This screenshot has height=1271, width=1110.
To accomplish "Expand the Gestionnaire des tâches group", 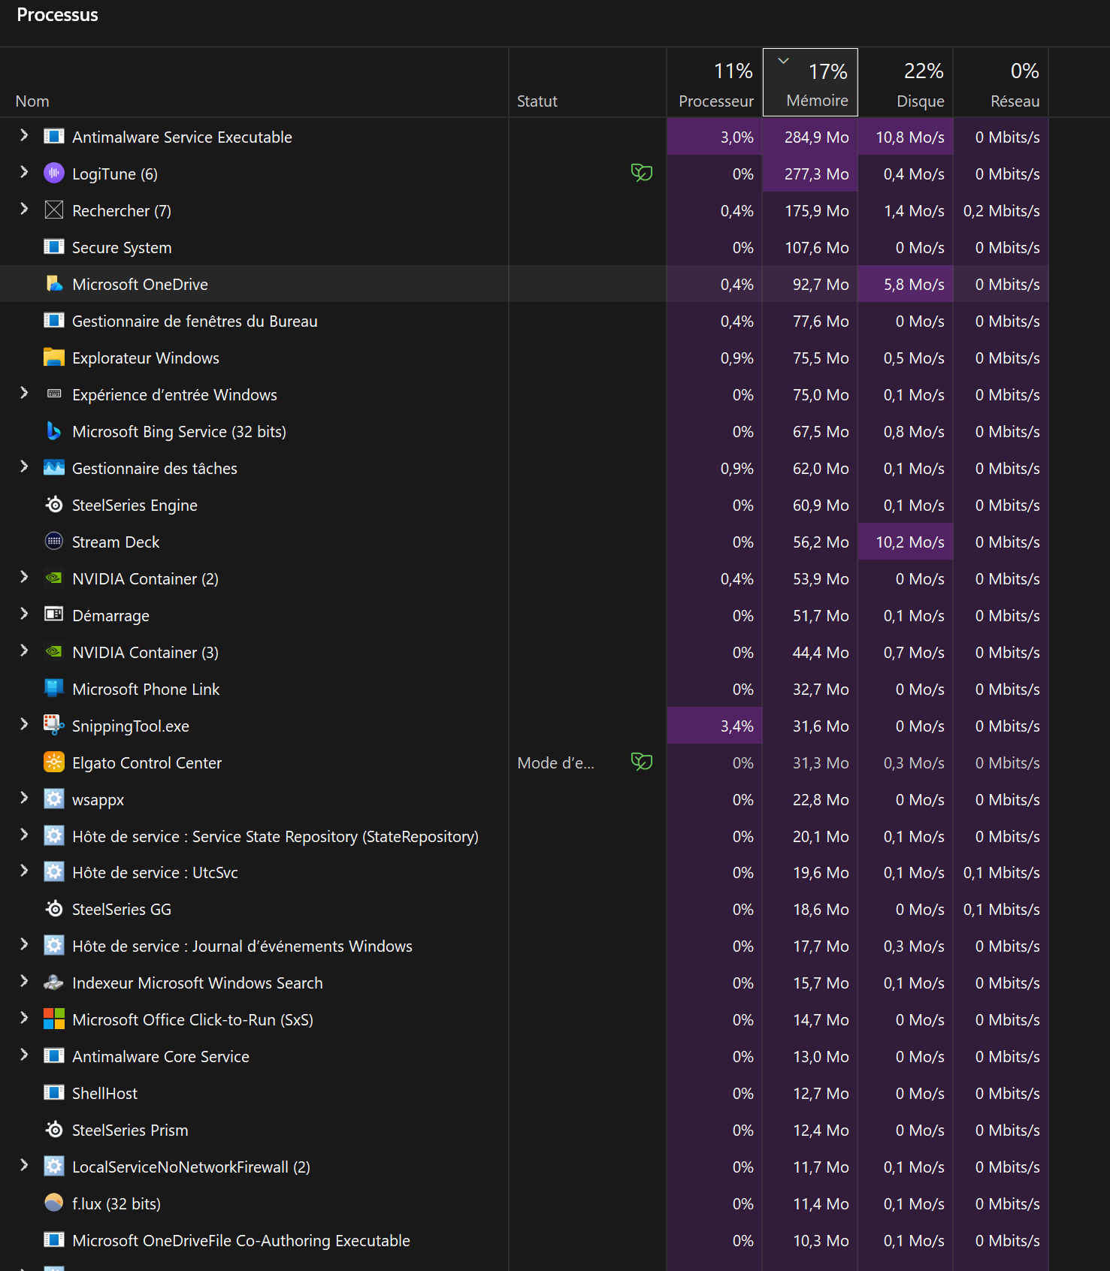I will tap(24, 467).
